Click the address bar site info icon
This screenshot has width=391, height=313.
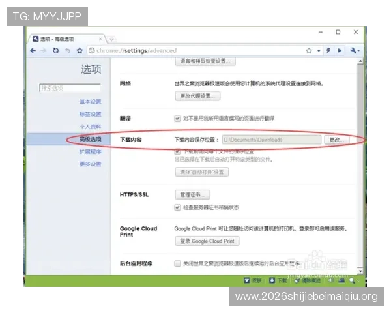[91, 51]
